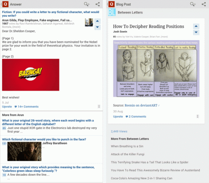209x183 pixels.
Task: Open Between Letters blog title
Action: coord(130,12)
